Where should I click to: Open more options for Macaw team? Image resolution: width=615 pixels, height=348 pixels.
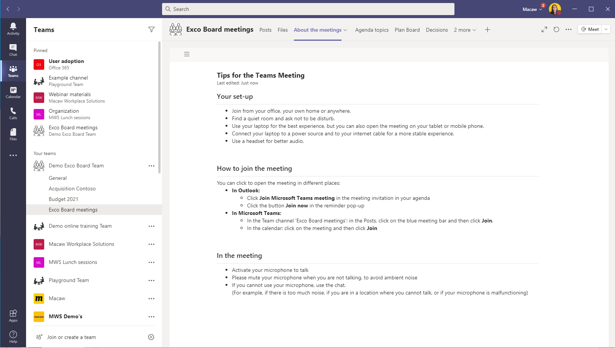pyautogui.click(x=151, y=299)
